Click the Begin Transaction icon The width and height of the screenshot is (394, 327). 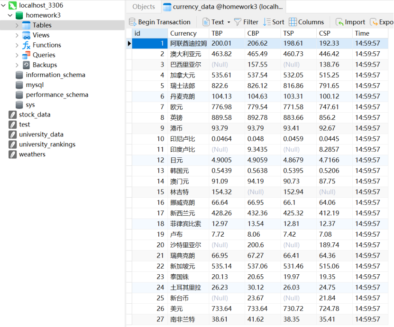coord(132,22)
